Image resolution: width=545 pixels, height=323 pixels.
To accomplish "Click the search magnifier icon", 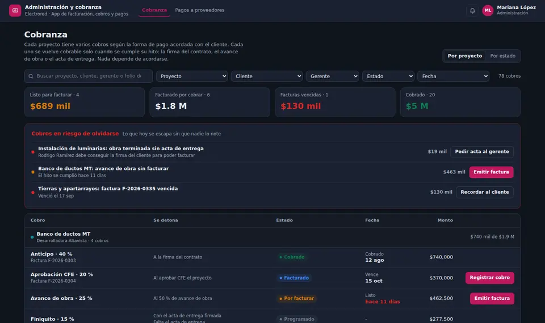I will 31,76.
